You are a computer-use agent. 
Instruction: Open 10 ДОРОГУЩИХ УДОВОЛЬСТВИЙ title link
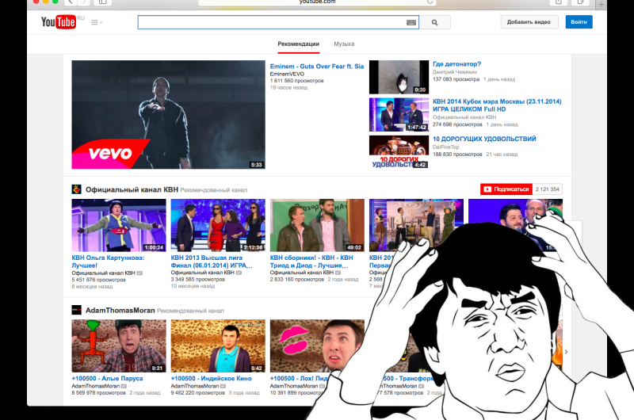click(484, 139)
